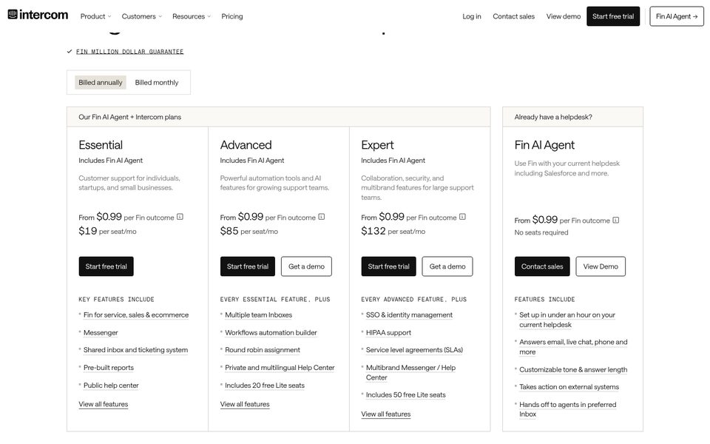This screenshot has width=710, height=444.
Task: Click Start free trial in header
Action: click(x=613, y=16)
